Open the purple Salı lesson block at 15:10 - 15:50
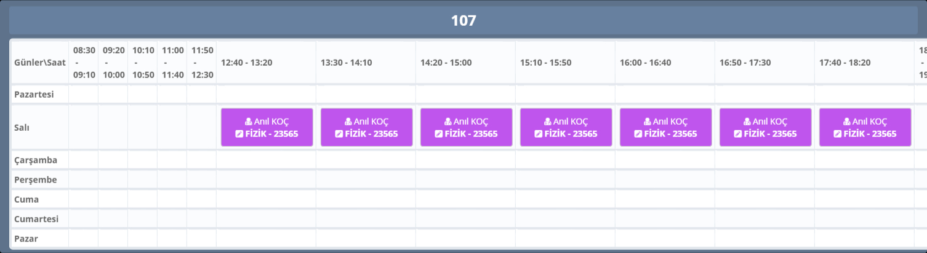Viewport: 927px width, 253px height. click(x=566, y=127)
